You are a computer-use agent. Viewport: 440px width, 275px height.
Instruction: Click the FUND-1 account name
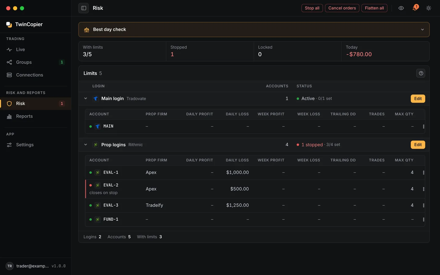click(x=111, y=219)
